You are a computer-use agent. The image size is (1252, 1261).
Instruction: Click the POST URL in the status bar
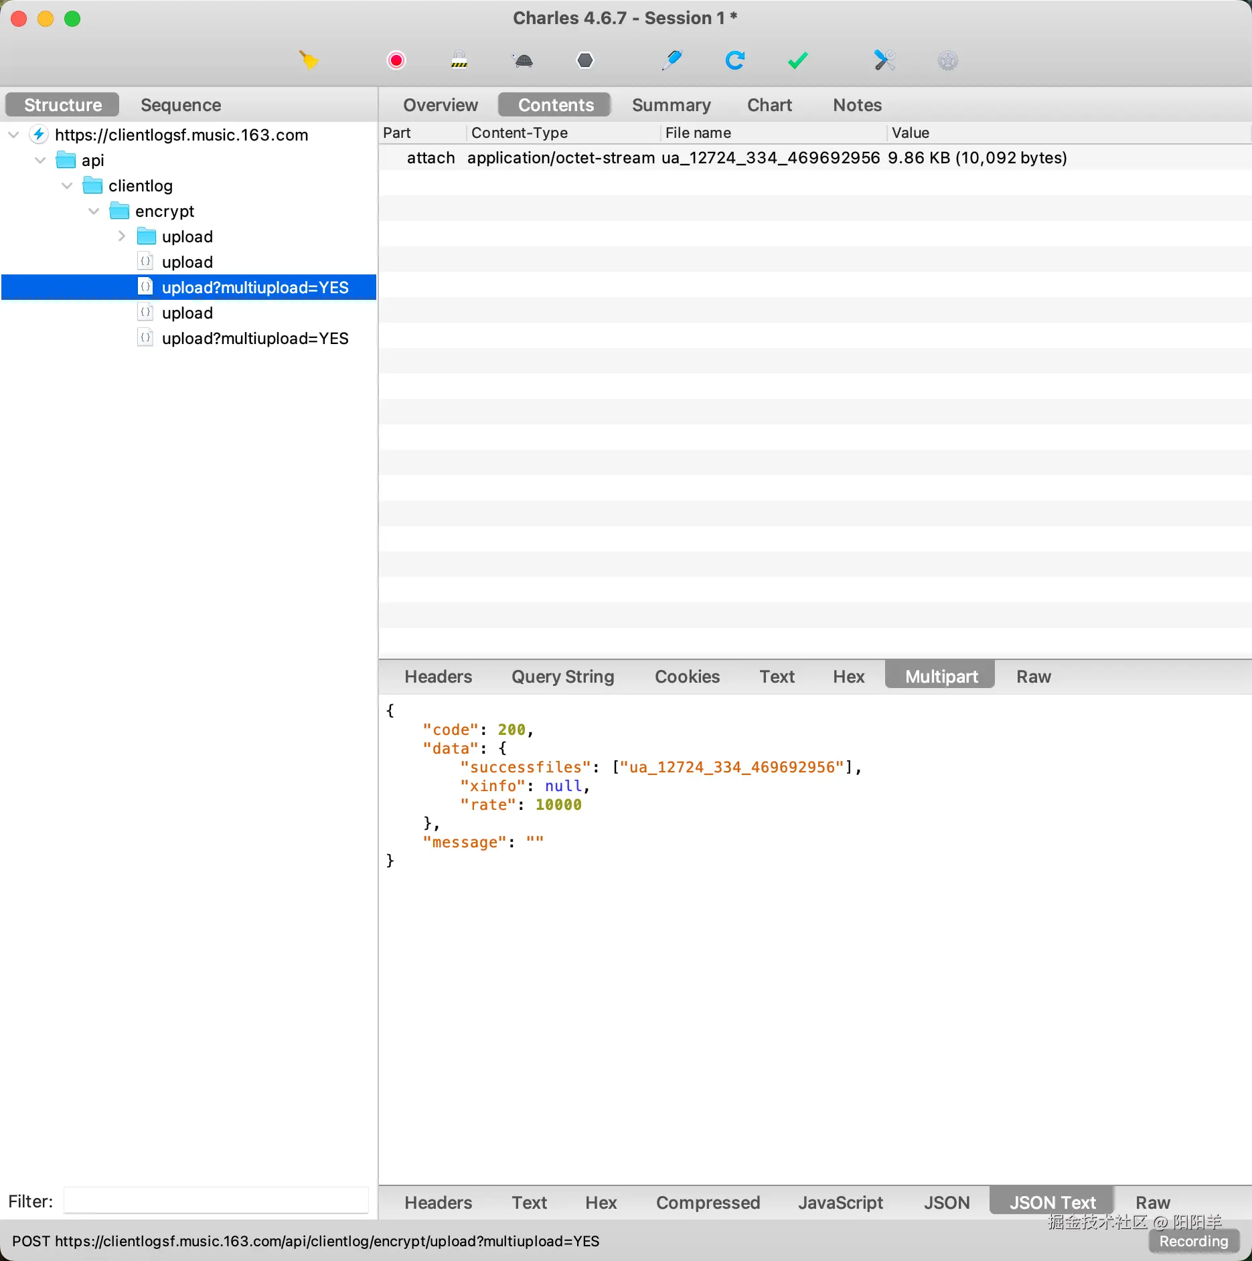pyautogui.click(x=306, y=1241)
